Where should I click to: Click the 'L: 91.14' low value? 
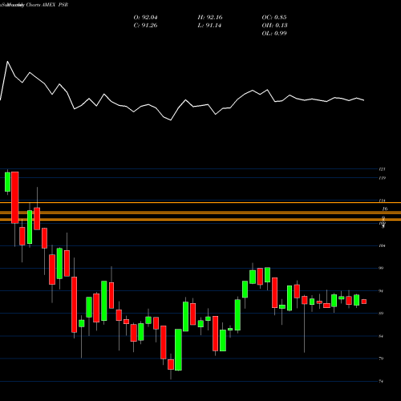point(209,26)
